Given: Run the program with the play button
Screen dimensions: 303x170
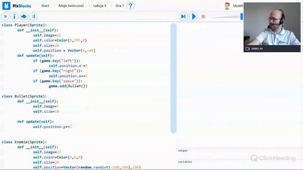Looking at the screenshot, I should pos(193,17).
